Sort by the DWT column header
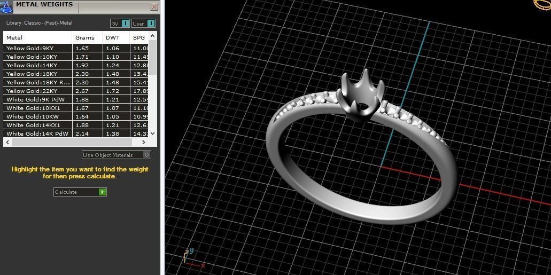 (x=116, y=37)
